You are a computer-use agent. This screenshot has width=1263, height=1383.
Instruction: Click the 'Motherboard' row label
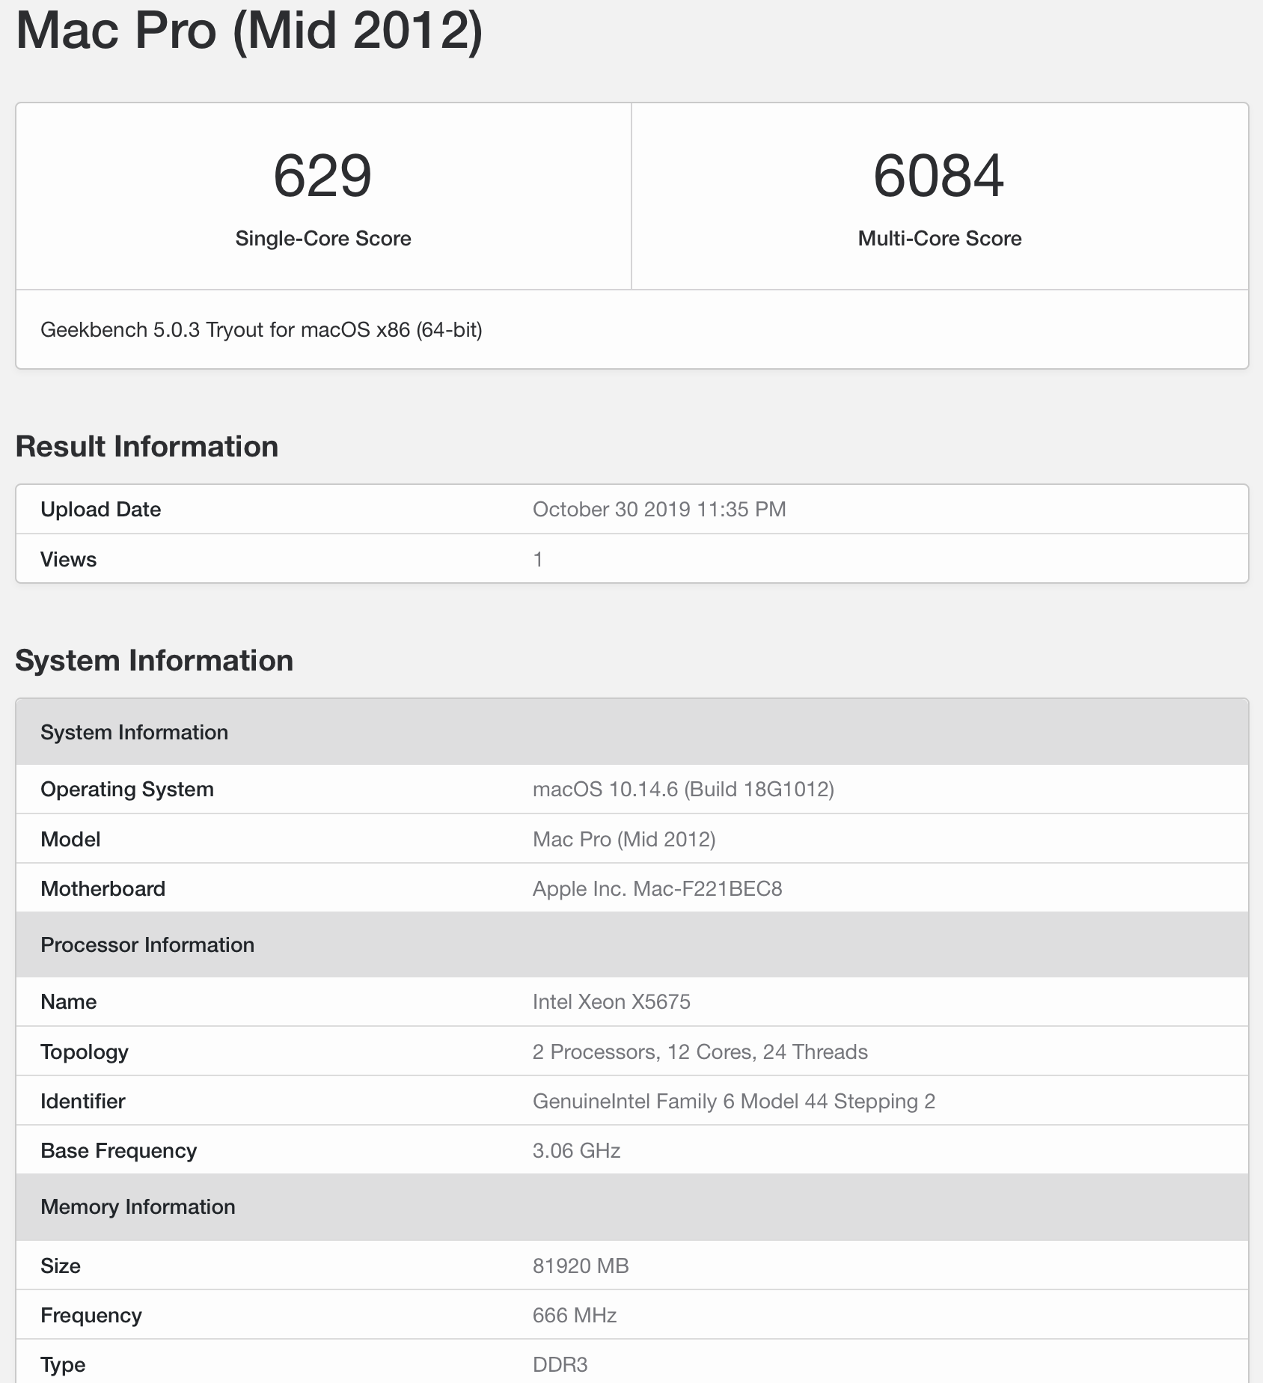103,889
